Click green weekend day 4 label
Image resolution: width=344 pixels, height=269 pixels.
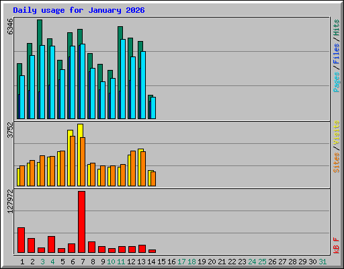52,262
